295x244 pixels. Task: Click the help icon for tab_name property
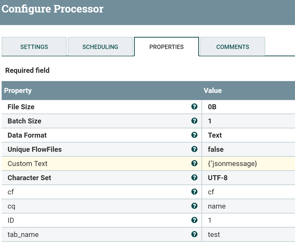[194, 234]
